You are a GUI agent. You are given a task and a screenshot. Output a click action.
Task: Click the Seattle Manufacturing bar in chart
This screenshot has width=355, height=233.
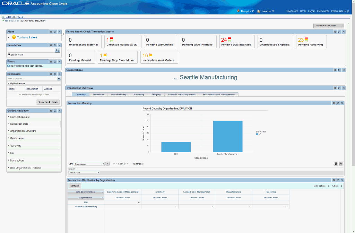(227, 136)
